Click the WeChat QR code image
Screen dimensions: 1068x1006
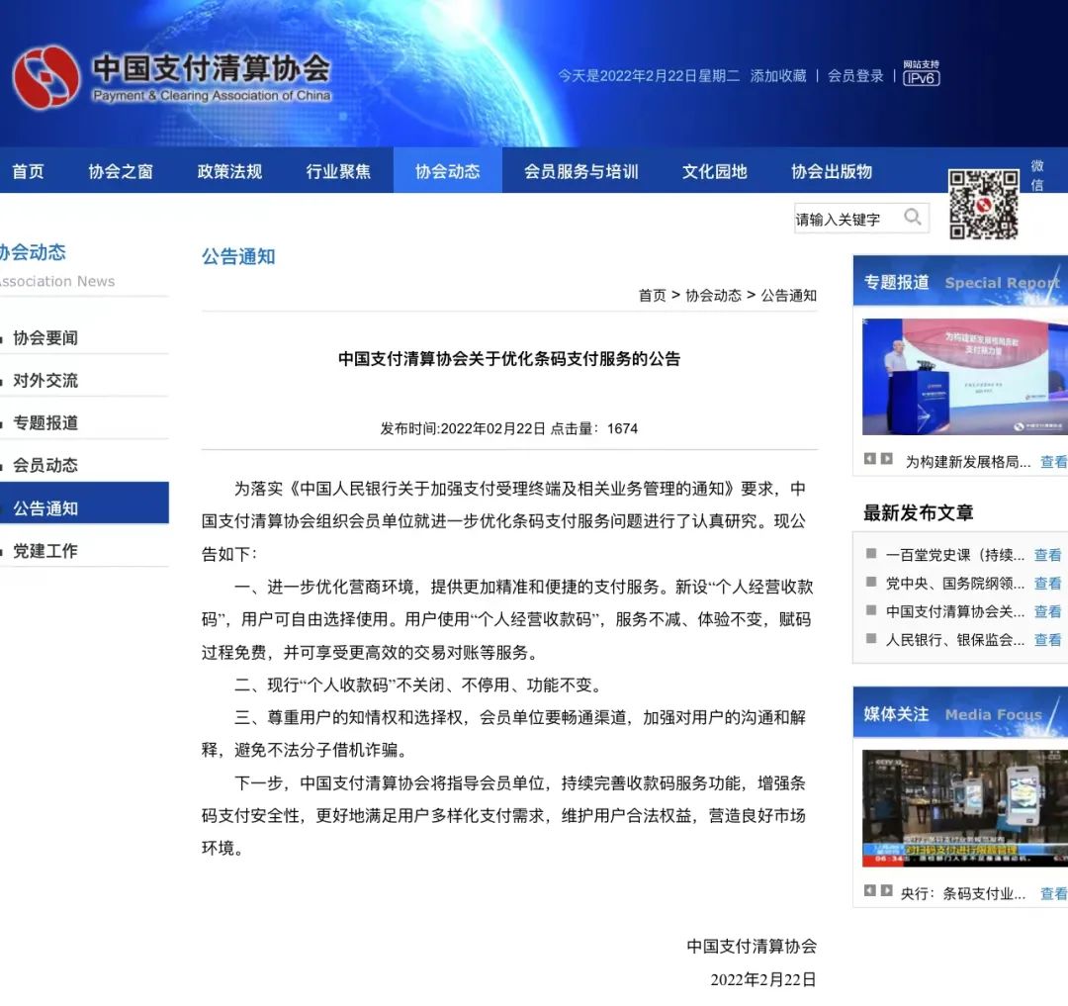983,205
